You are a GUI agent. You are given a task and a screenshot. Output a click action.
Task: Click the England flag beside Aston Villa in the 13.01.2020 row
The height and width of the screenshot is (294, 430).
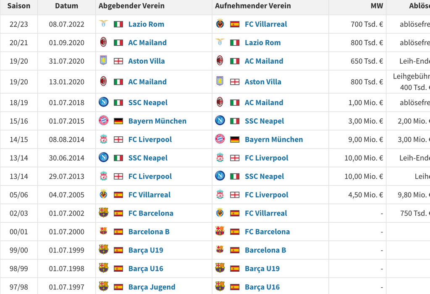235,82
